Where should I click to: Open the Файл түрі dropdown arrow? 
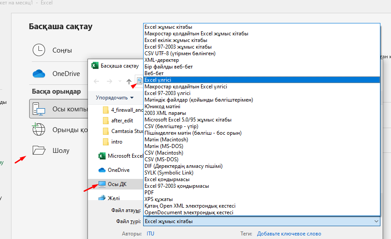(x=376, y=221)
